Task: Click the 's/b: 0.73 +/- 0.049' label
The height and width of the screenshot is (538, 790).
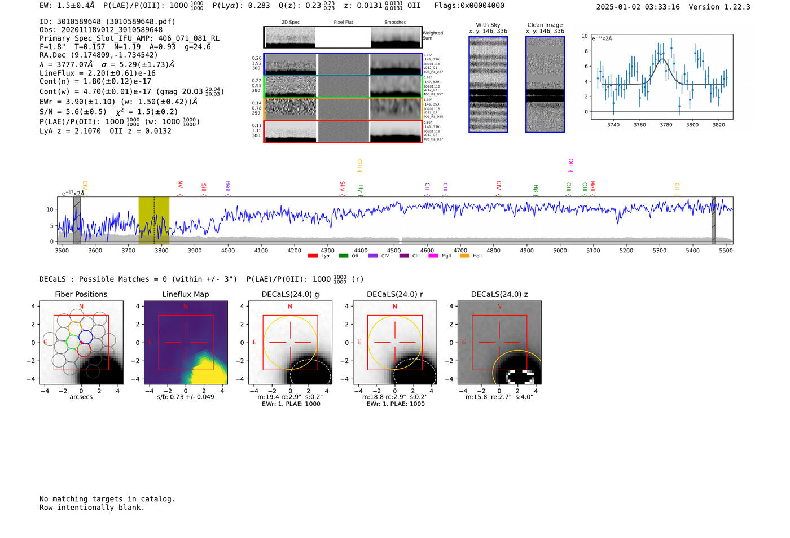Action: pos(186,397)
